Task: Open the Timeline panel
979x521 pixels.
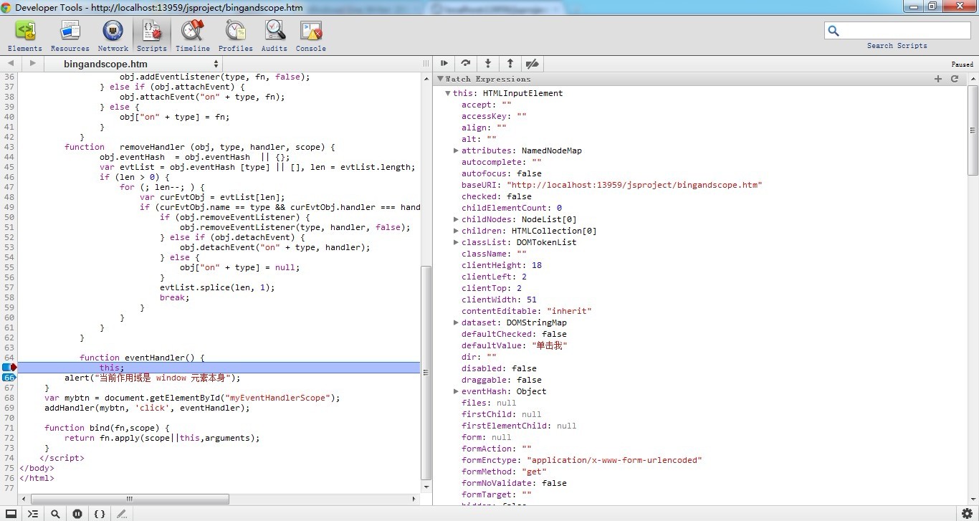Action: pyautogui.click(x=192, y=35)
